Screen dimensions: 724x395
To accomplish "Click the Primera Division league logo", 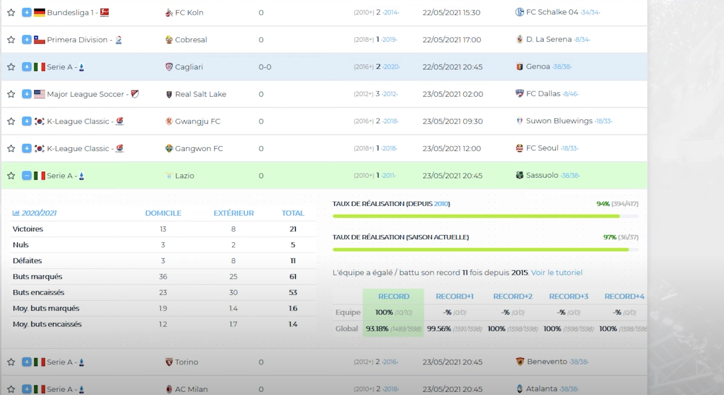I will tap(119, 40).
